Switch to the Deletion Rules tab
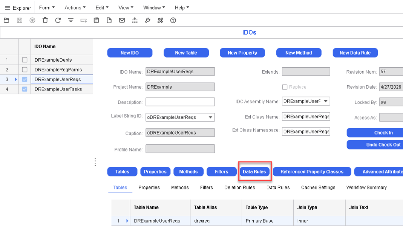Viewport: 403px width, 236px height. pyautogui.click(x=240, y=188)
